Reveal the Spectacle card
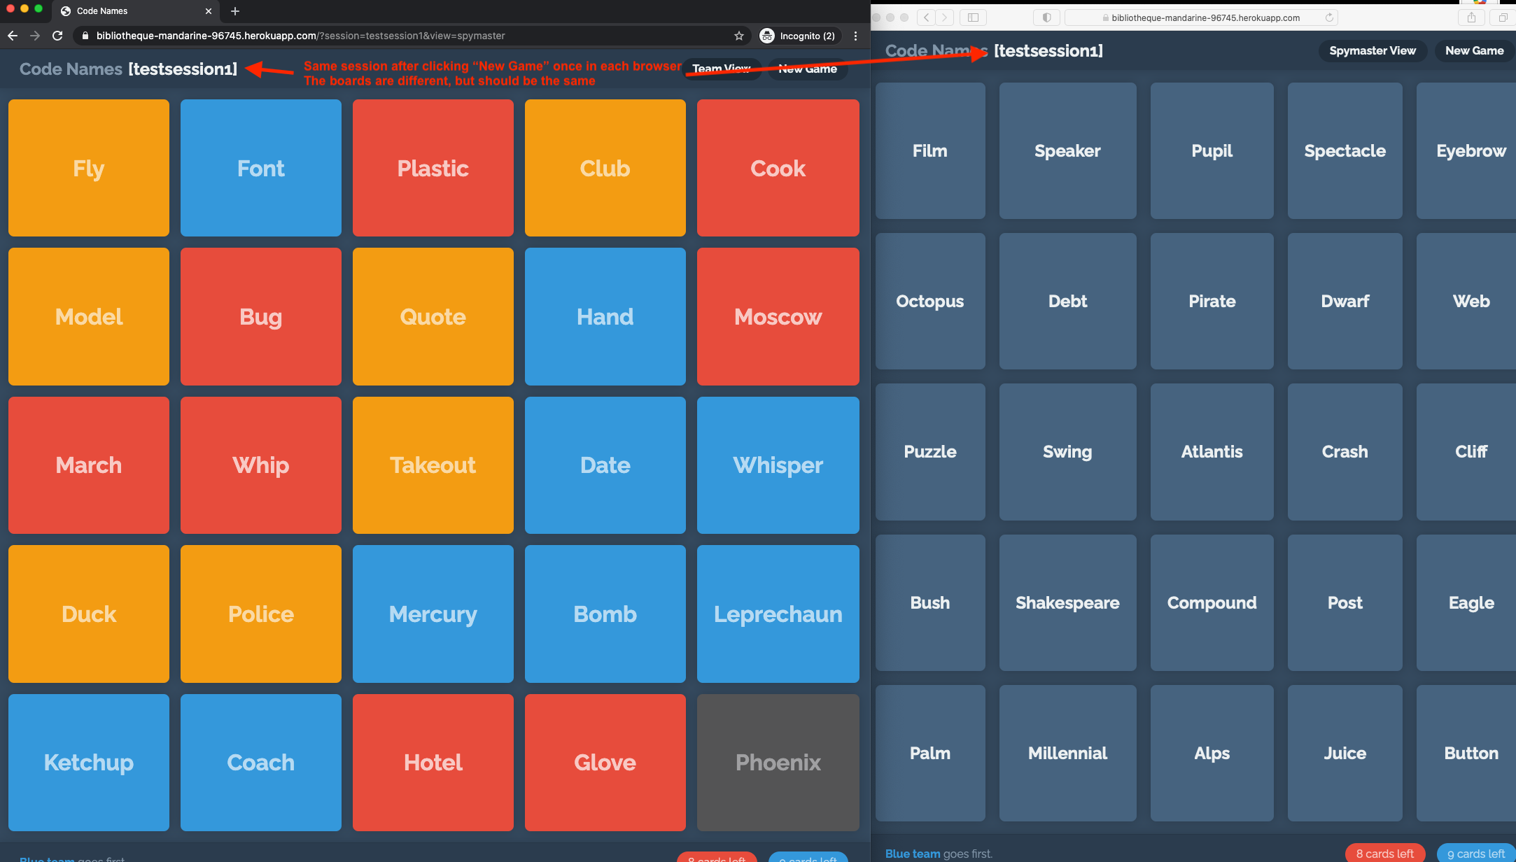The height and width of the screenshot is (862, 1516). click(1345, 150)
